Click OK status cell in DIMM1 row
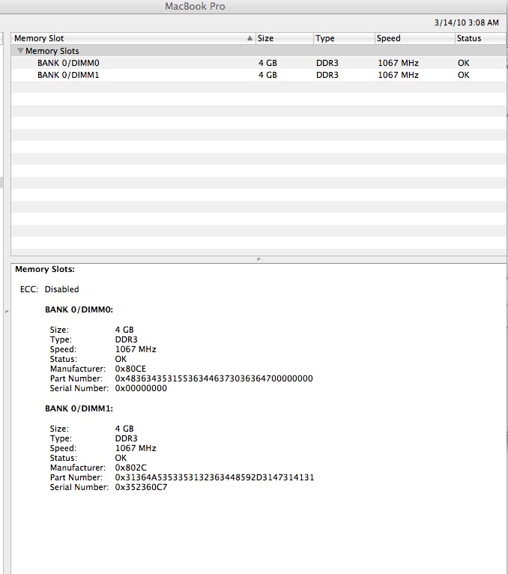The width and height of the screenshot is (508, 574). click(463, 75)
